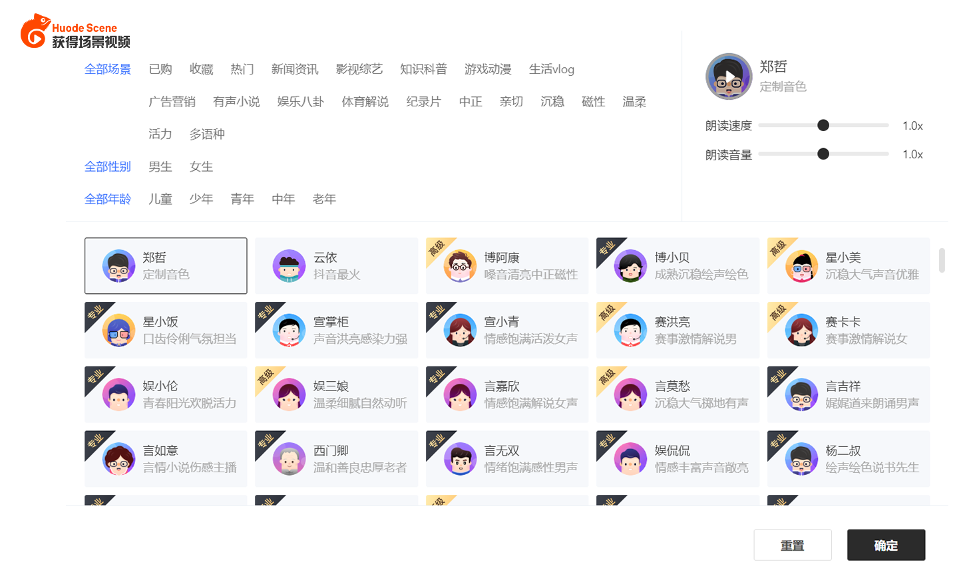Show 全部场景 voices
The image size is (965, 572).
point(108,69)
